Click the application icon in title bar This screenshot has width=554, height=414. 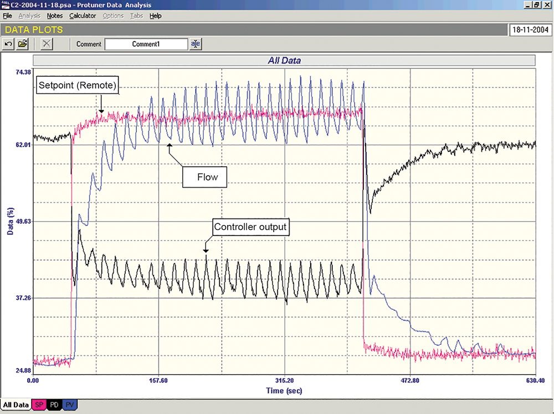tap(6, 4)
